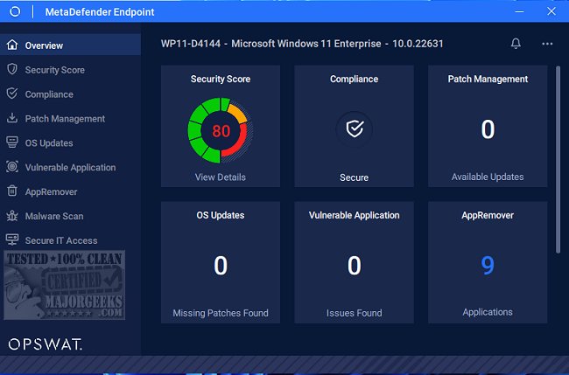Click the Patch Management card title
Screen dimensions: 569x375
coord(488,79)
